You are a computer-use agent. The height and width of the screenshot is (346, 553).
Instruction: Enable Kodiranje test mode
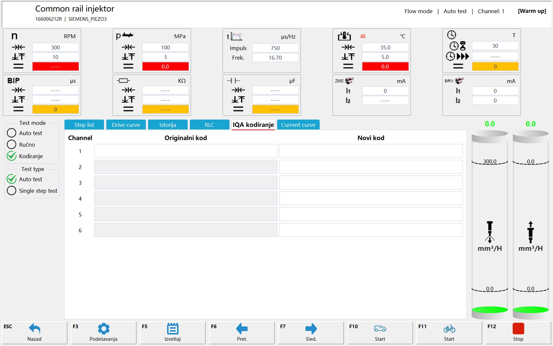click(12, 156)
